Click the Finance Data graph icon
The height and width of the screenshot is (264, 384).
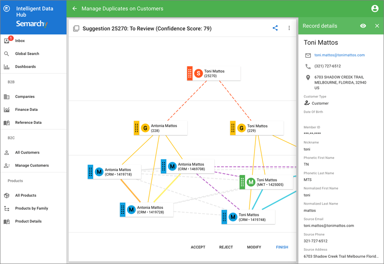[x=7, y=110]
